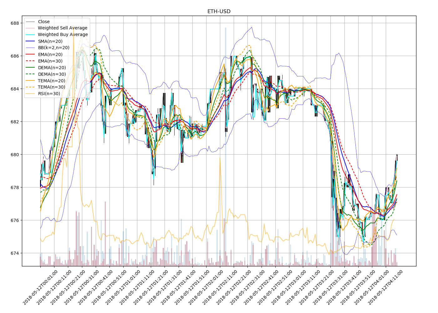Click the DEMA(n=20) legend label
Viewport: 438px width, 313px height.
(x=52, y=68)
